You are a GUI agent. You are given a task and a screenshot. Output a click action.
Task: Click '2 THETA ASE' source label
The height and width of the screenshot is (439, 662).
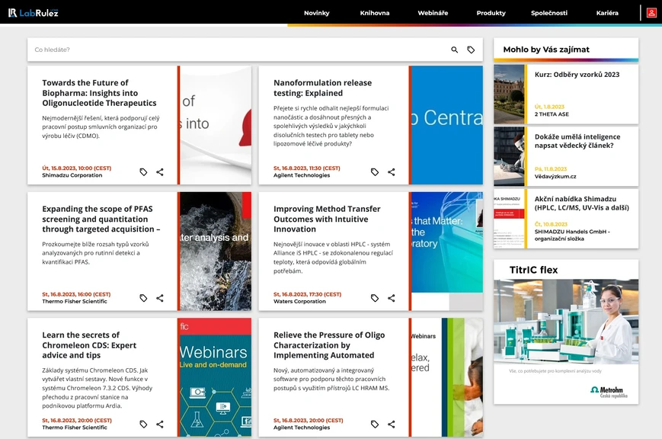coord(552,114)
